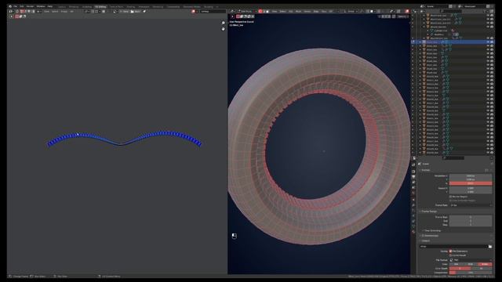Image resolution: width=502 pixels, height=282 pixels.
Task: Select BW color mode
Action: [457, 264]
